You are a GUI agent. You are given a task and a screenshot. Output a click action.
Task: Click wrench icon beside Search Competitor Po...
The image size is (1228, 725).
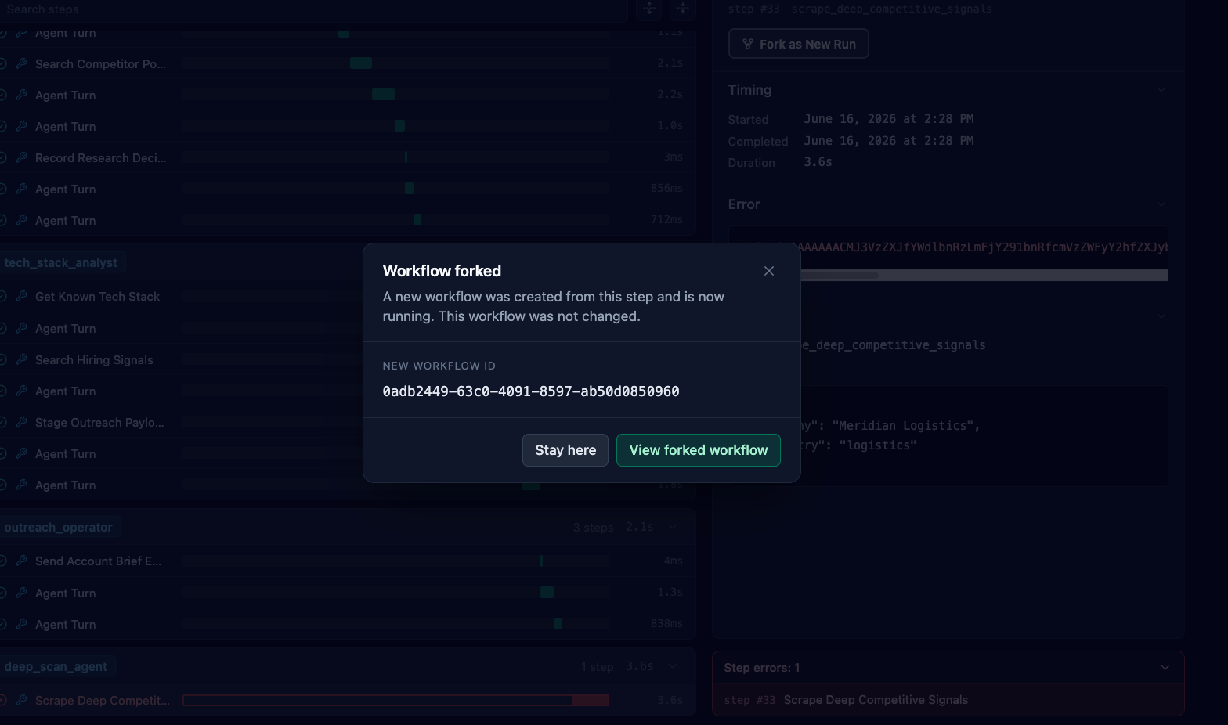22,63
